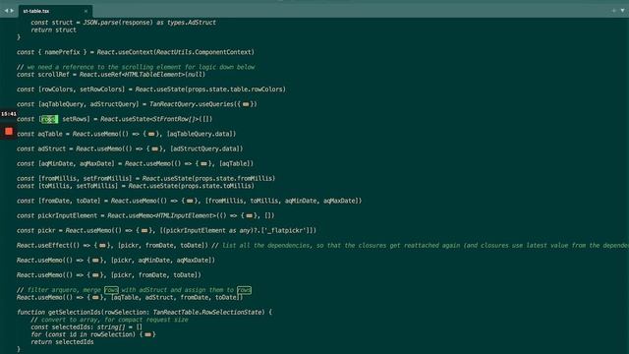This screenshot has height=354, width=629.
Task: Click 'setToMillis' setter name
Action: click(x=95, y=186)
